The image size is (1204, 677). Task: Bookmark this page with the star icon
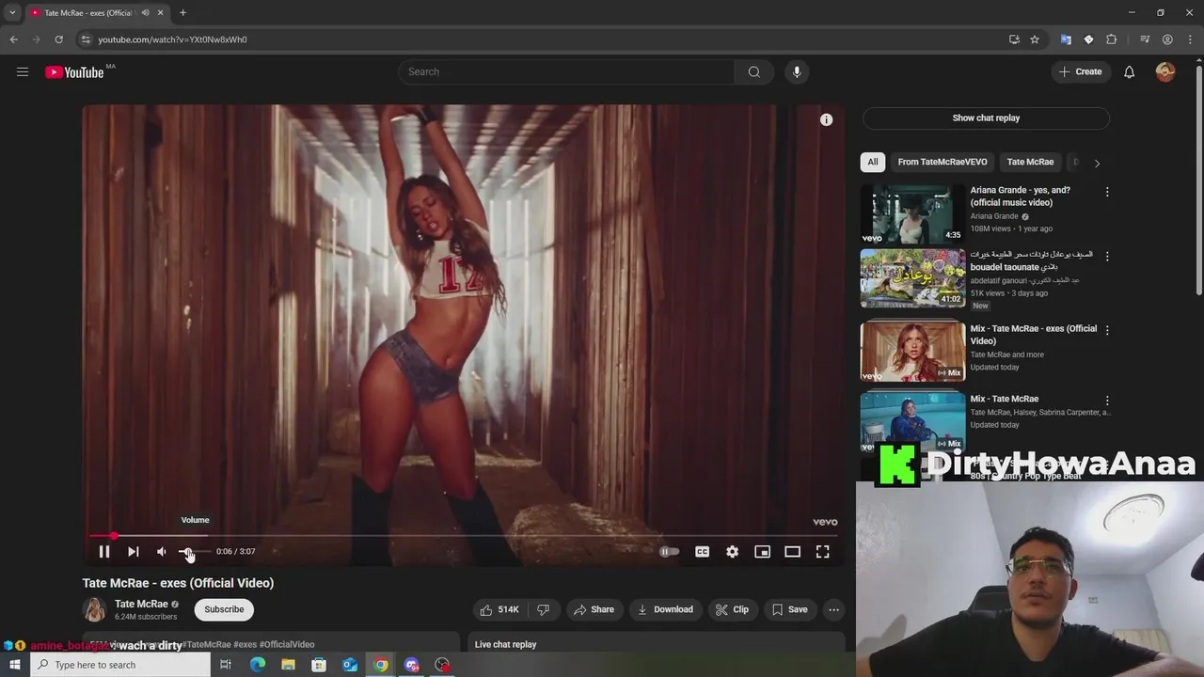click(1035, 39)
